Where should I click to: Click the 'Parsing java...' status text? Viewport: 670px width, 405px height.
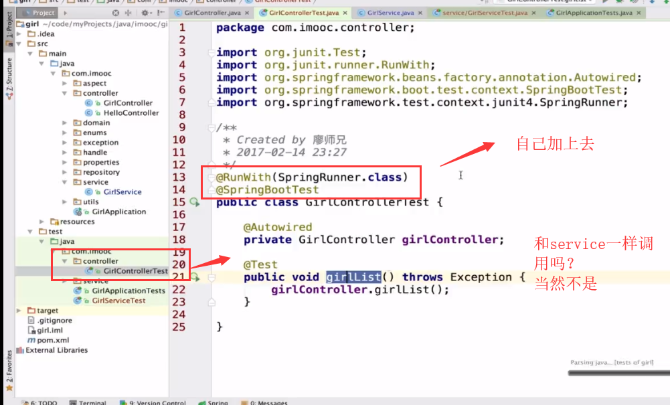[x=612, y=362]
